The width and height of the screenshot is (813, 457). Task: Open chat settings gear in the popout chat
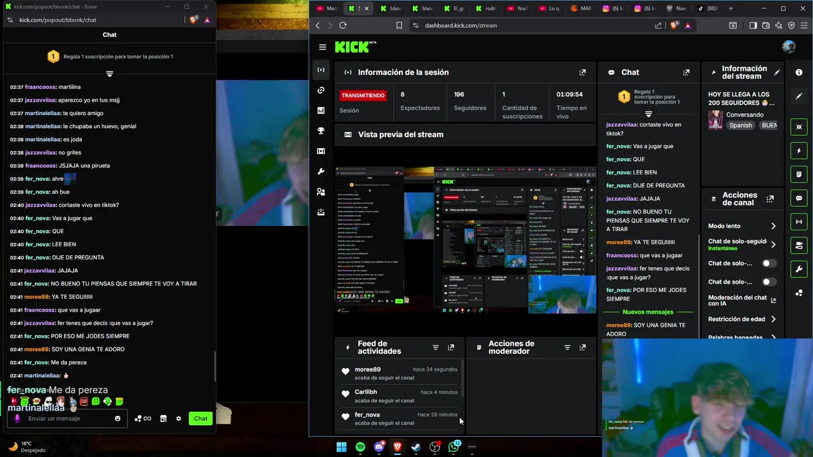tap(178, 418)
